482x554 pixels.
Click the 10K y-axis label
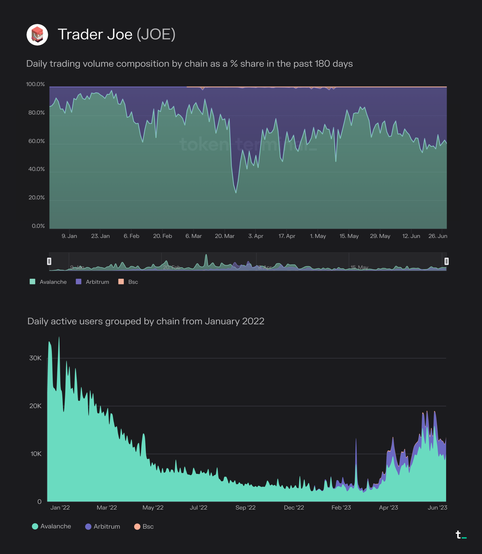(36, 454)
